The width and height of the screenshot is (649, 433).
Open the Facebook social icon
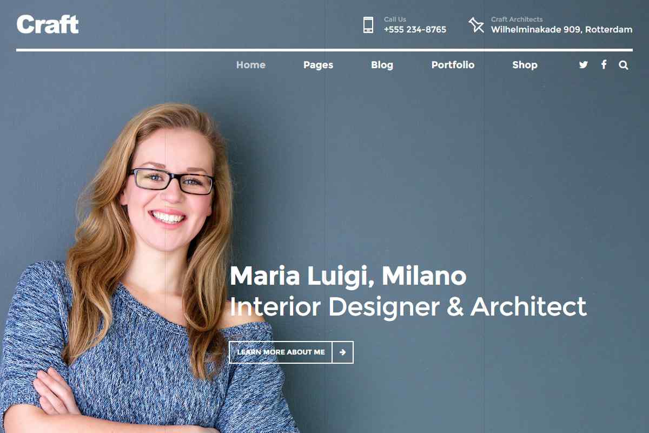(x=604, y=65)
